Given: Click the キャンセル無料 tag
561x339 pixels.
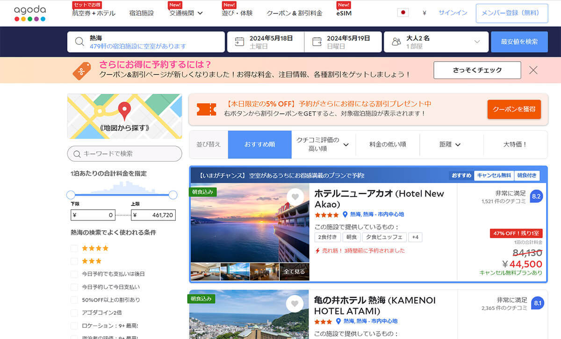Looking at the screenshot, I should point(494,176).
